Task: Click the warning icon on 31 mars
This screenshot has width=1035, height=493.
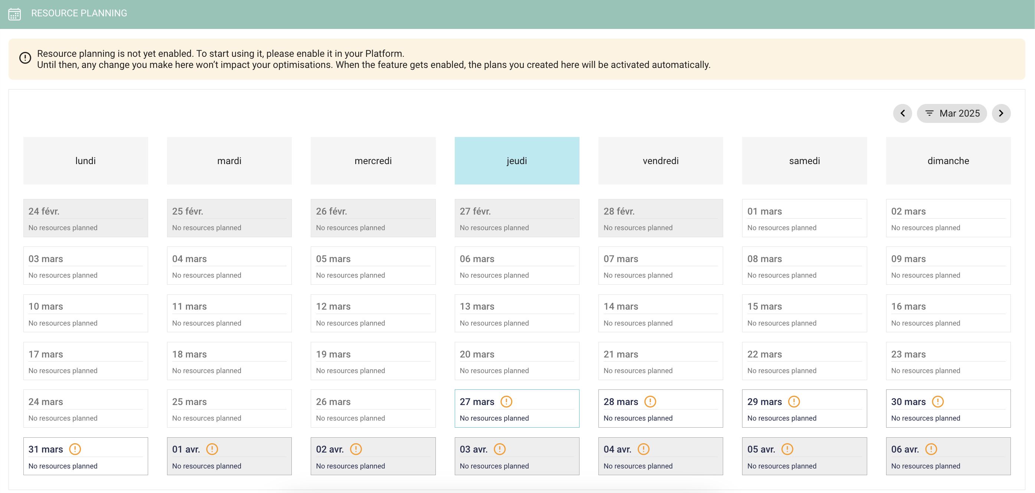Action: click(x=75, y=449)
